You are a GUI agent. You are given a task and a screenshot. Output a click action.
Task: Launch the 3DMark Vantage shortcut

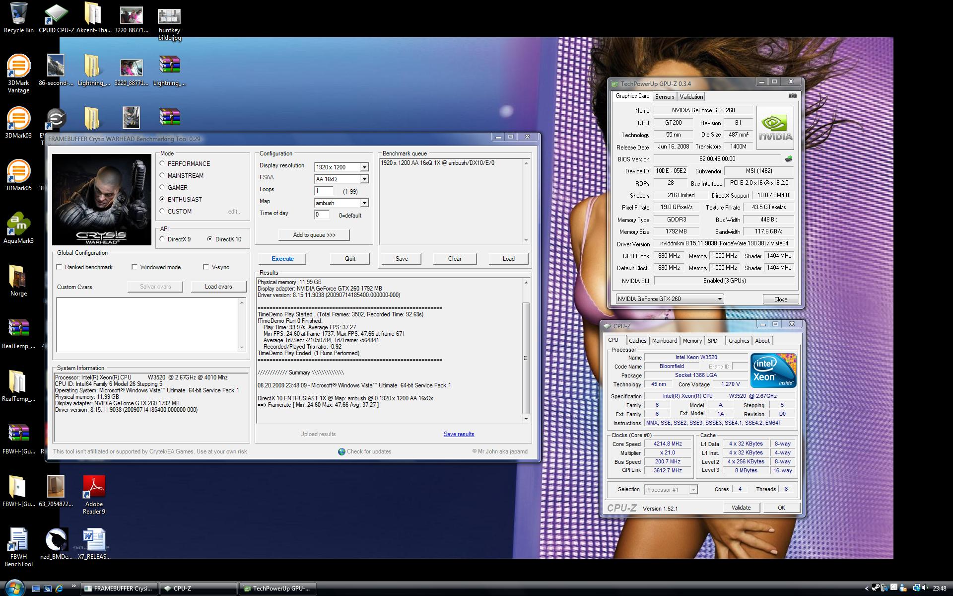click(18, 74)
